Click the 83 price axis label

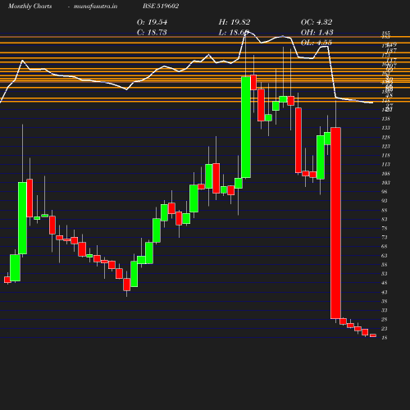(385, 219)
